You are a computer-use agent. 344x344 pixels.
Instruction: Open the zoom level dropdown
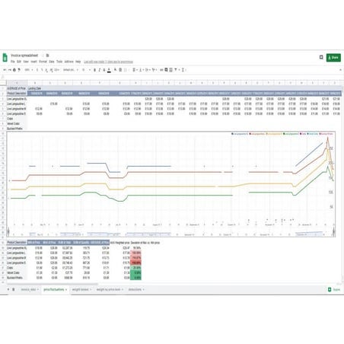29,70
